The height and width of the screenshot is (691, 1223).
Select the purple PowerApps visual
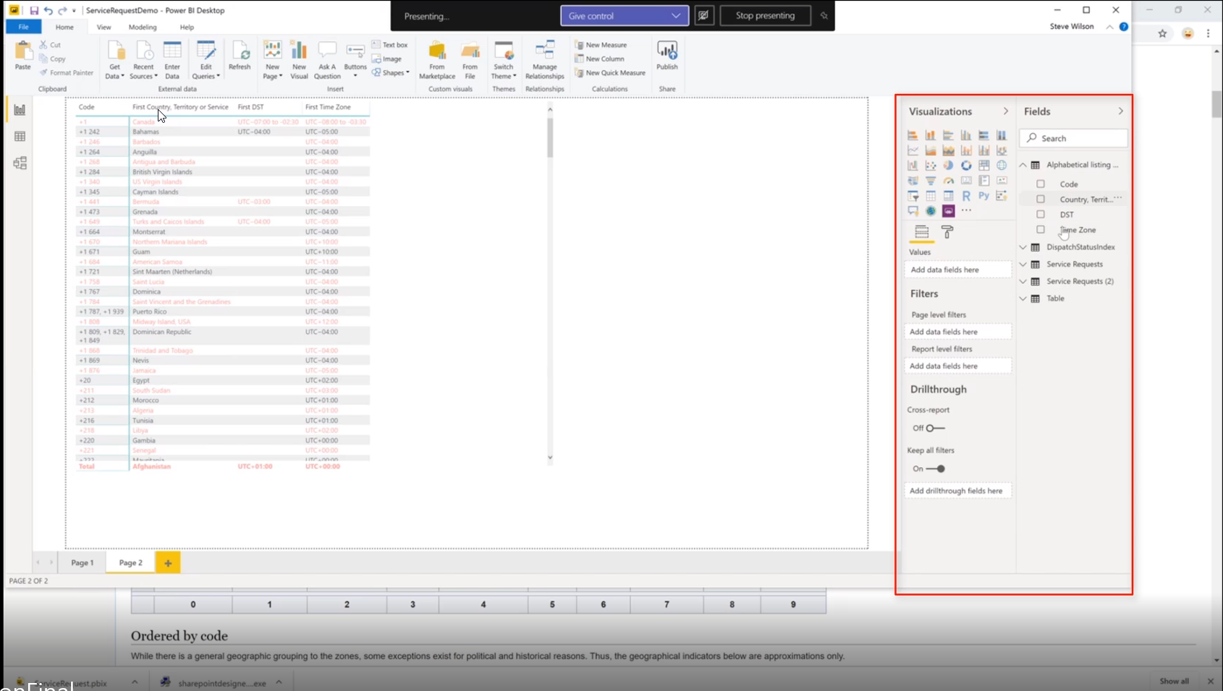[x=948, y=211]
